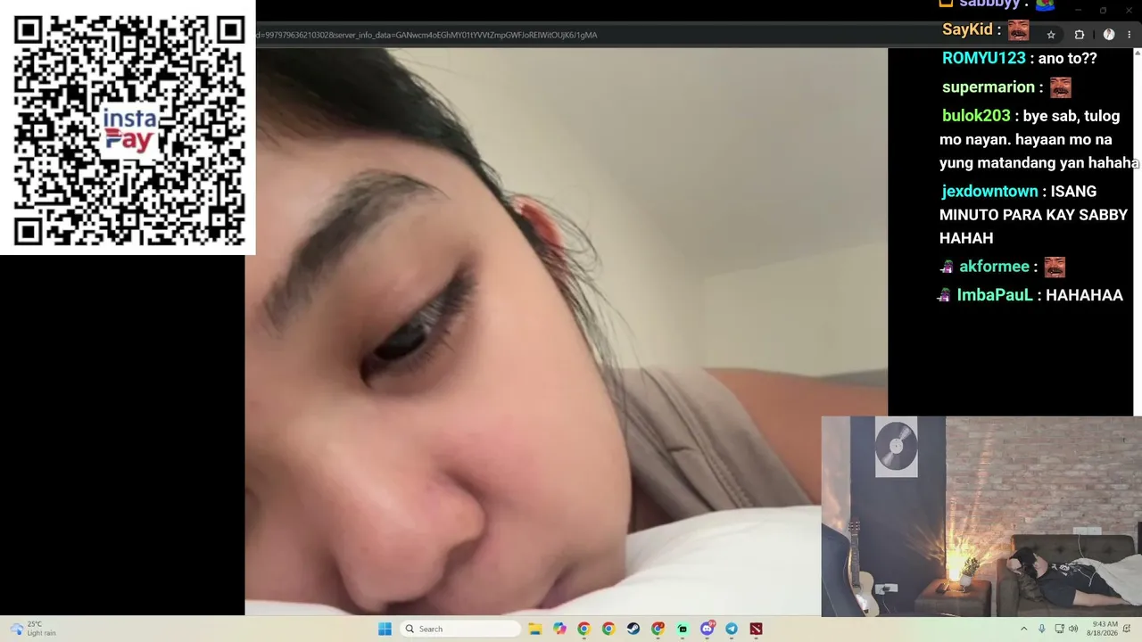
Task: Click the emote in SayKid's message
Action: 1019,30
